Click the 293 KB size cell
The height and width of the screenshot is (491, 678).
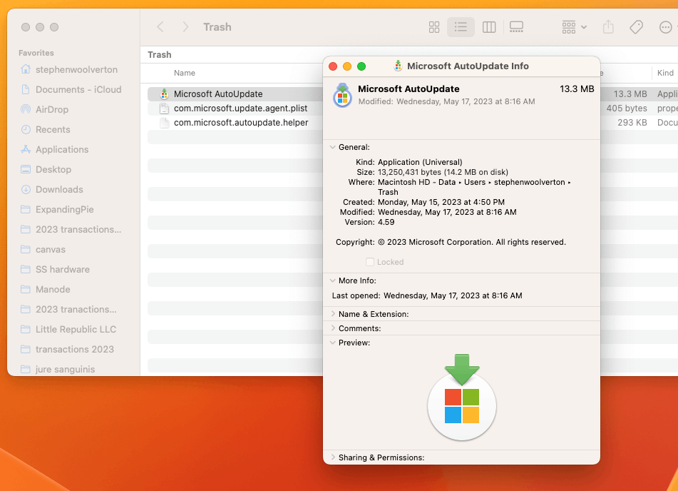632,123
